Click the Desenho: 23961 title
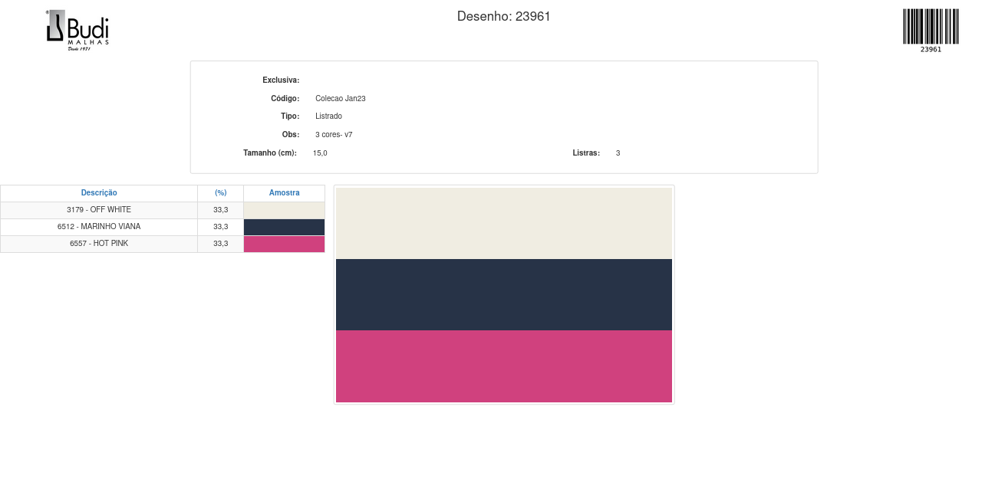 503,16
